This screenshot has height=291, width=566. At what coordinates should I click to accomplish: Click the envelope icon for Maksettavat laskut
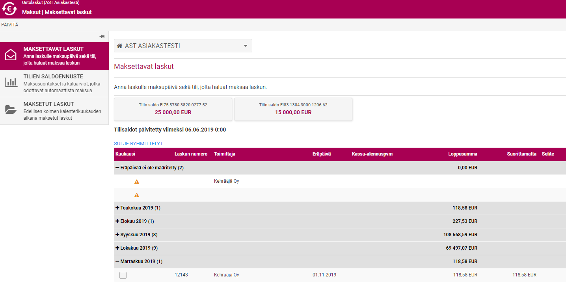[x=11, y=55]
